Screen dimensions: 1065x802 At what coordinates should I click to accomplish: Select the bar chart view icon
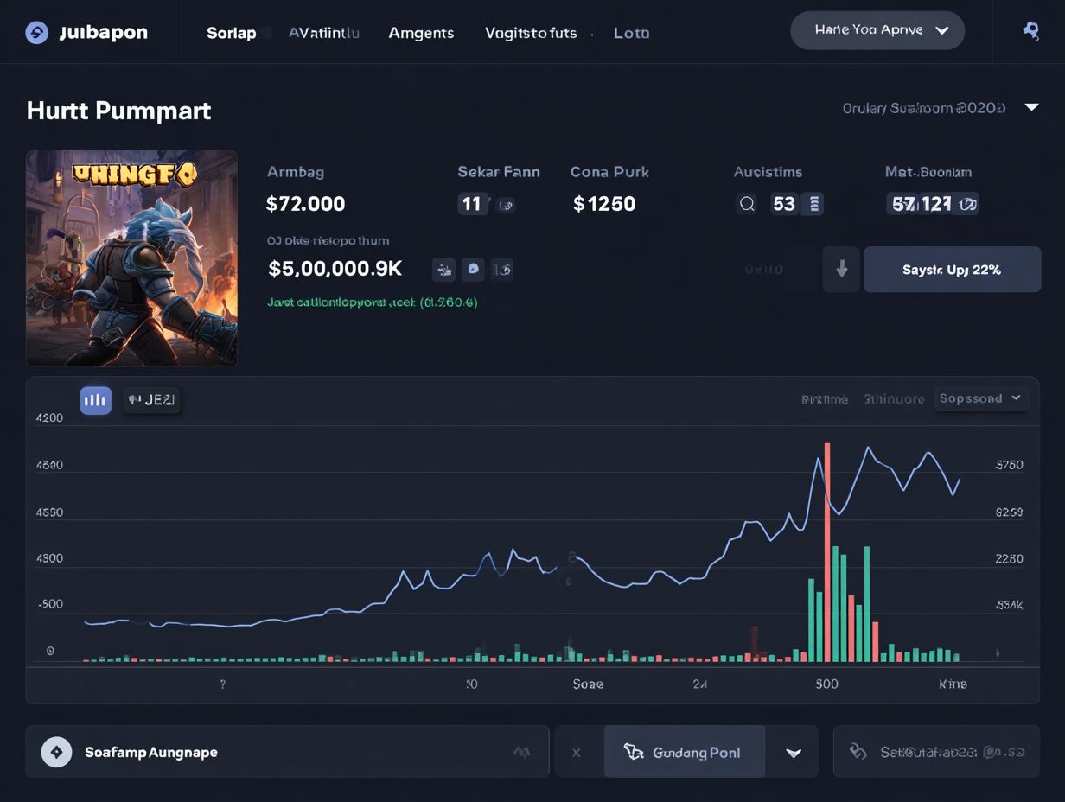[96, 400]
